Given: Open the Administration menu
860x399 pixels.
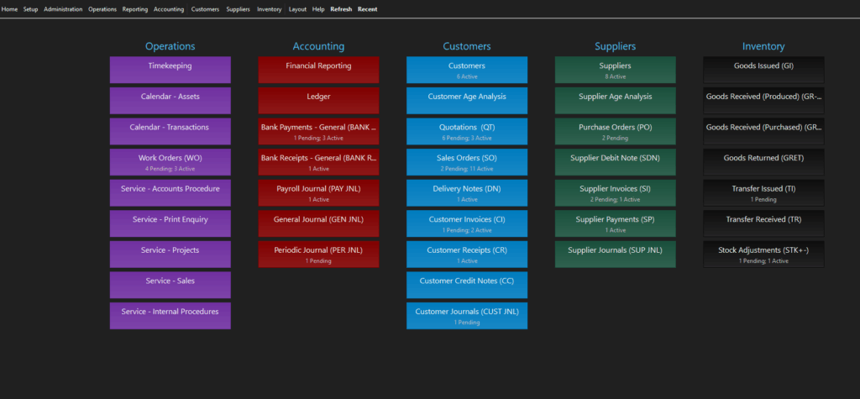Looking at the screenshot, I should (63, 9).
